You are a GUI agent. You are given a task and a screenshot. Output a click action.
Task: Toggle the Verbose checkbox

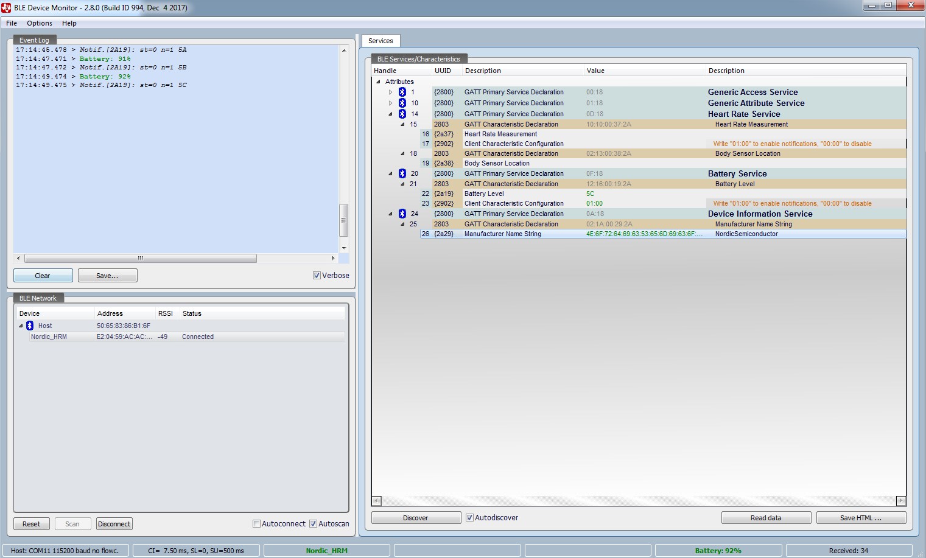click(317, 275)
